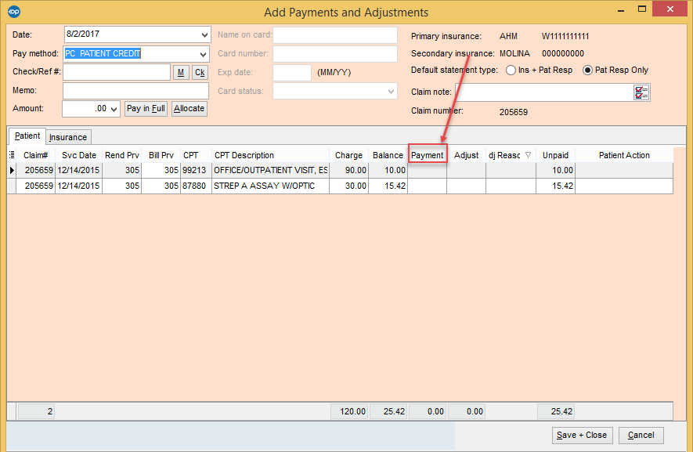Click the Payment column header
693x452 pixels.
(x=428, y=155)
